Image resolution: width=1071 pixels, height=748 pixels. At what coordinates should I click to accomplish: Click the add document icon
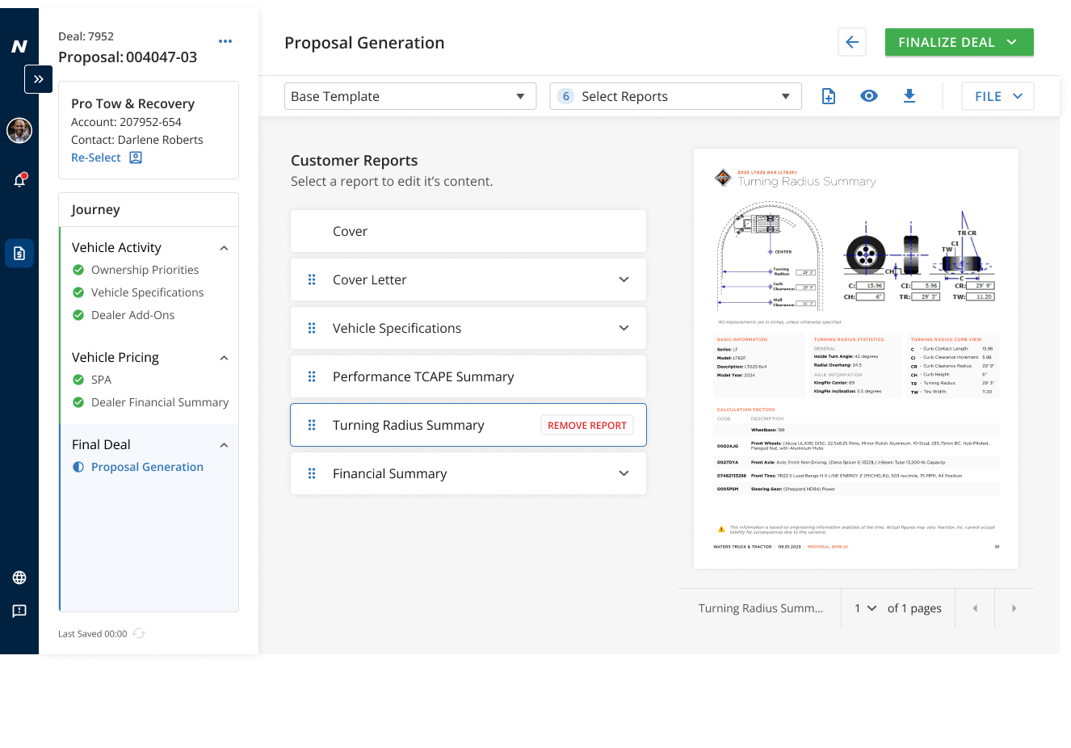(829, 96)
